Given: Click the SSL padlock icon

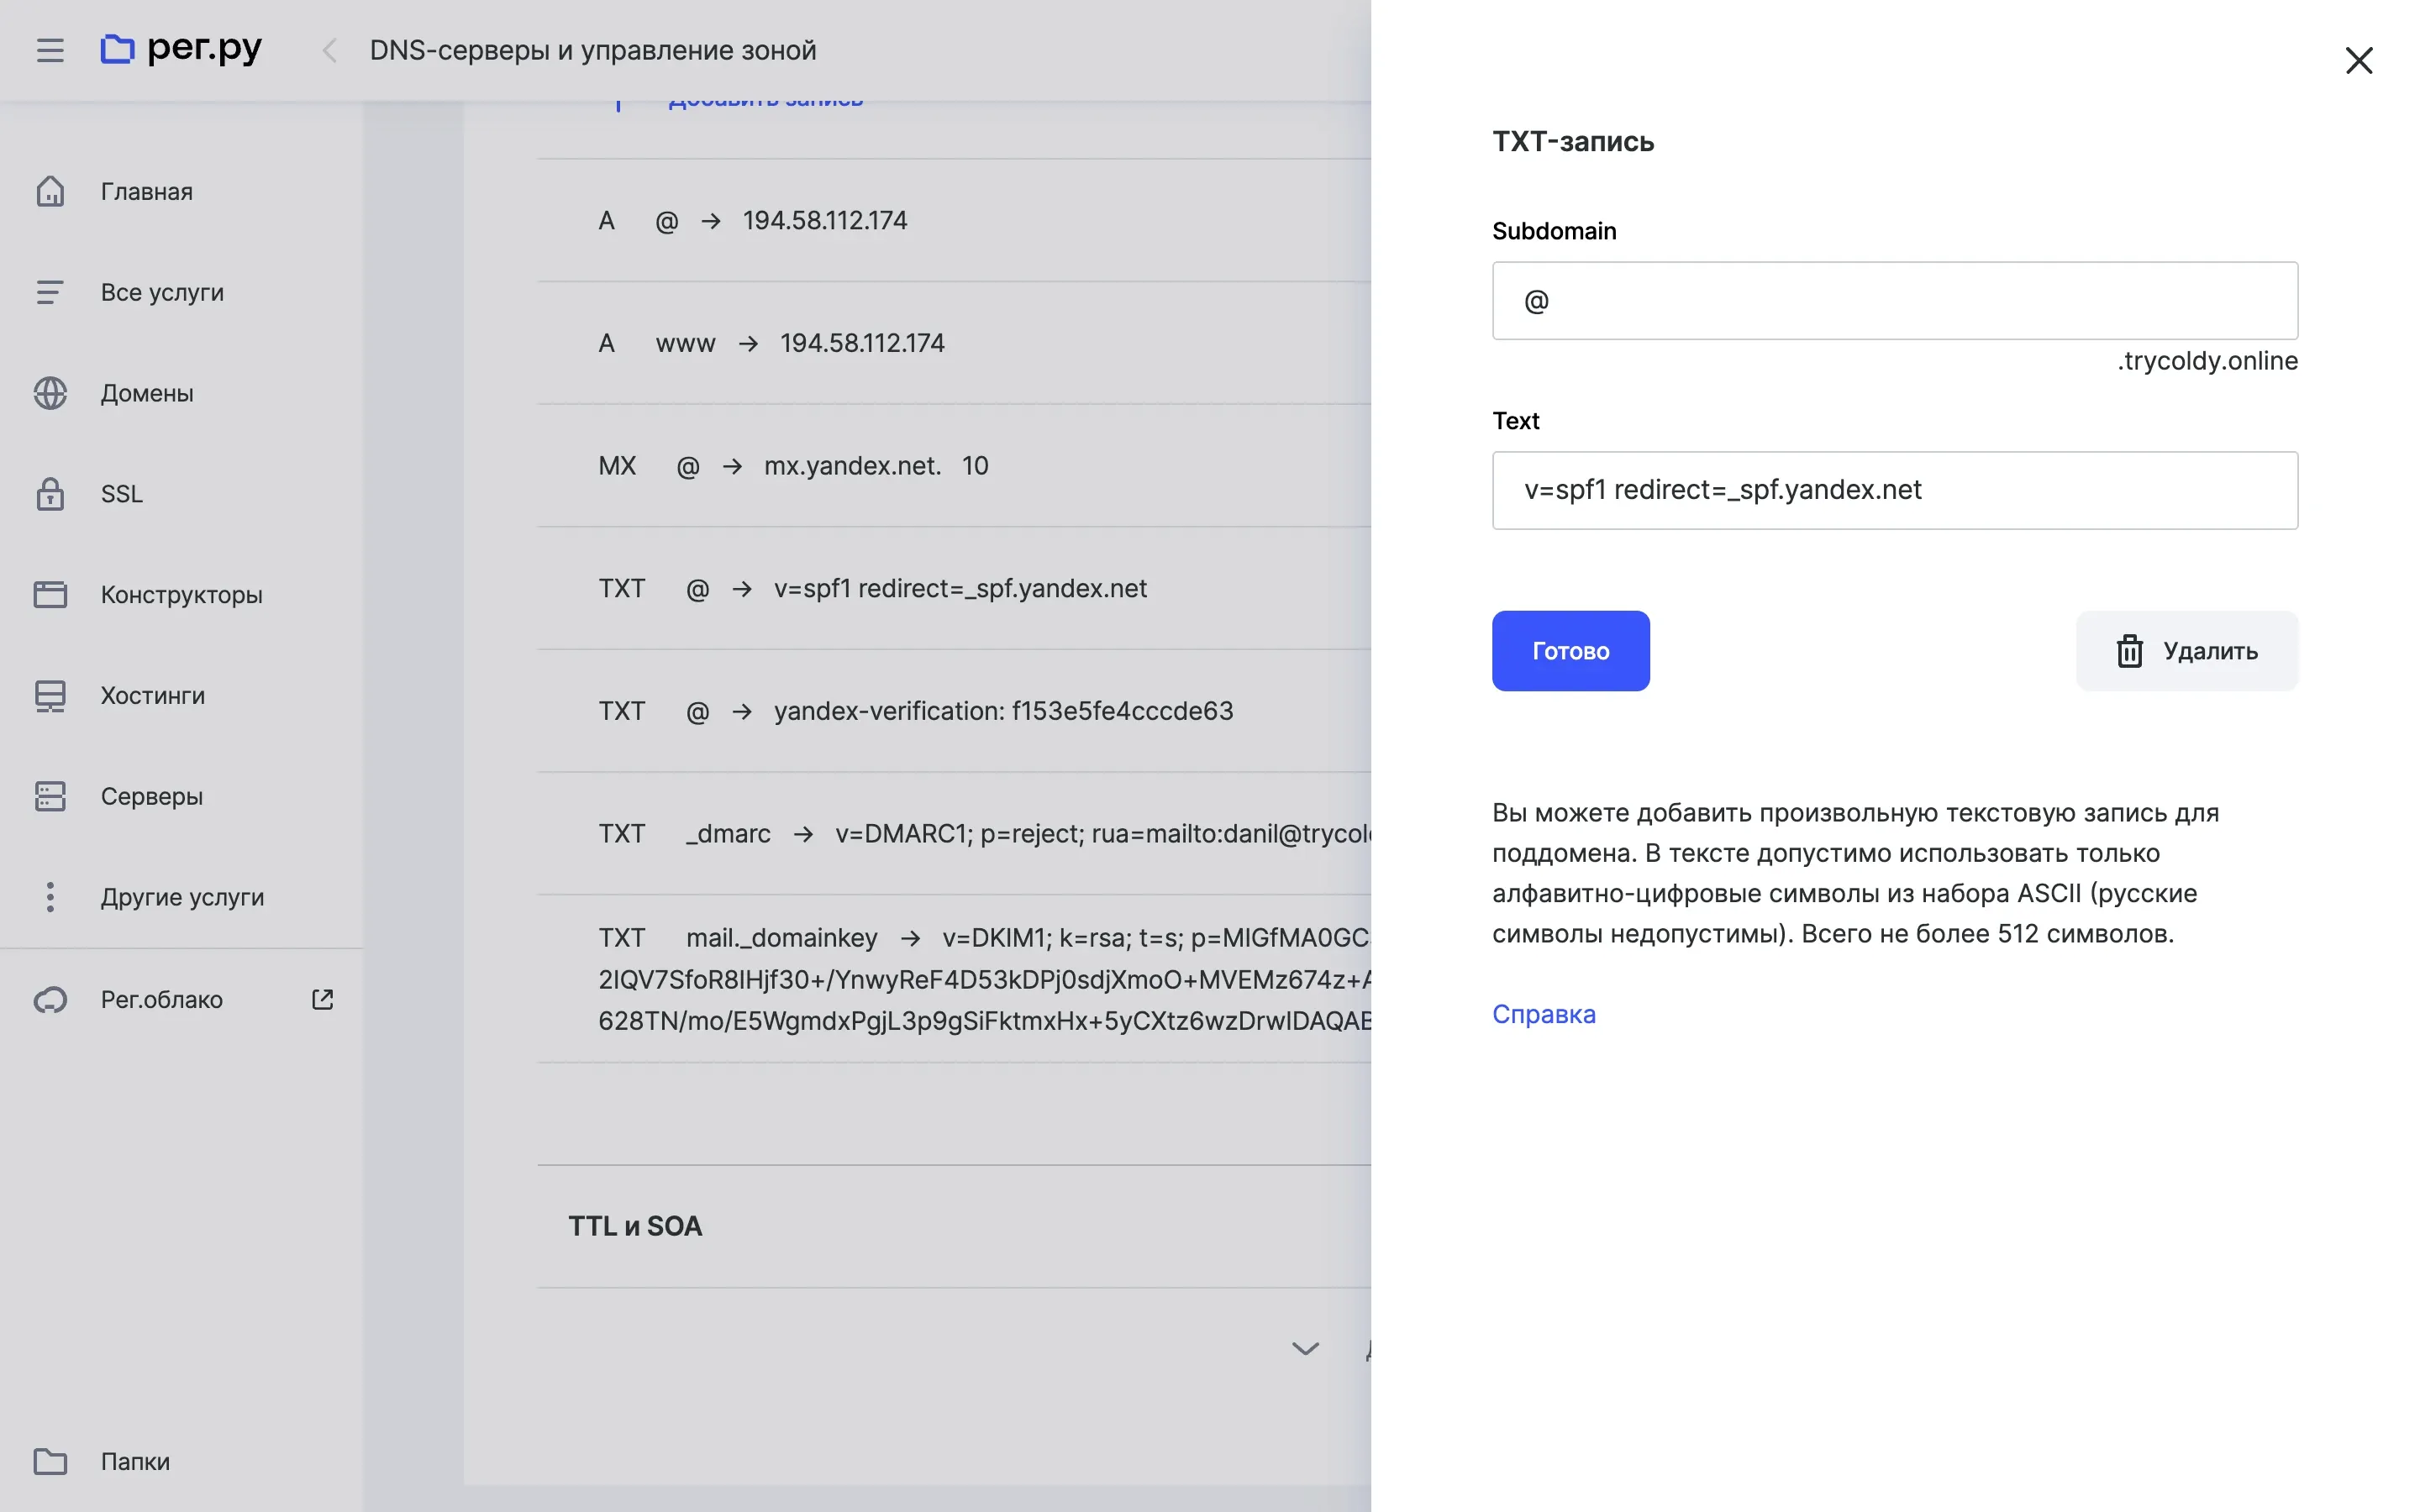Looking at the screenshot, I should coord(50,494).
